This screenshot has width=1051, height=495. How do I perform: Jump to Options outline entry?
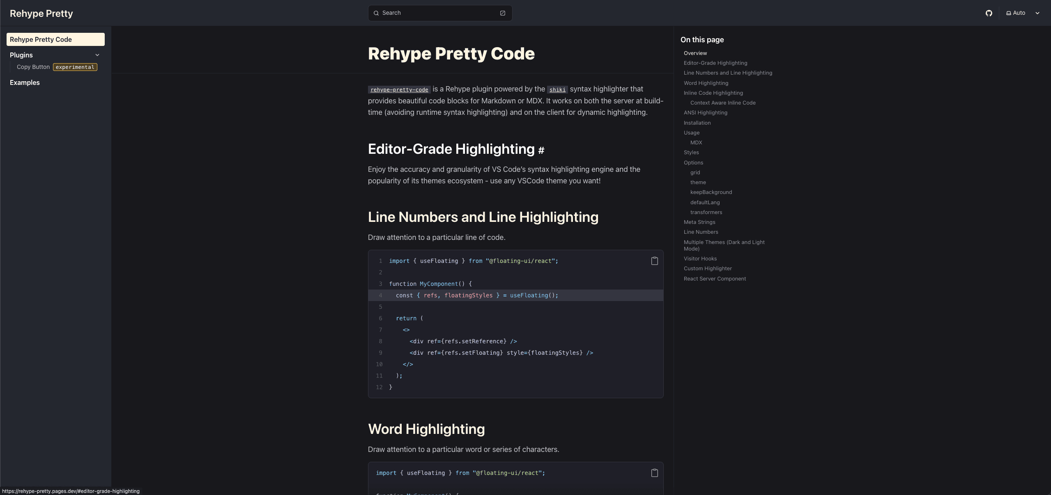point(693,162)
